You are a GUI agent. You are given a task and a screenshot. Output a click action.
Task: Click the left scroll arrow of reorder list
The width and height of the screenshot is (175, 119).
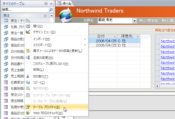(157, 86)
